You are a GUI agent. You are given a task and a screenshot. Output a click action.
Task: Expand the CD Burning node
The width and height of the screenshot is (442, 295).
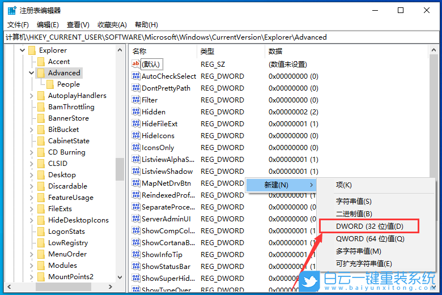31,152
